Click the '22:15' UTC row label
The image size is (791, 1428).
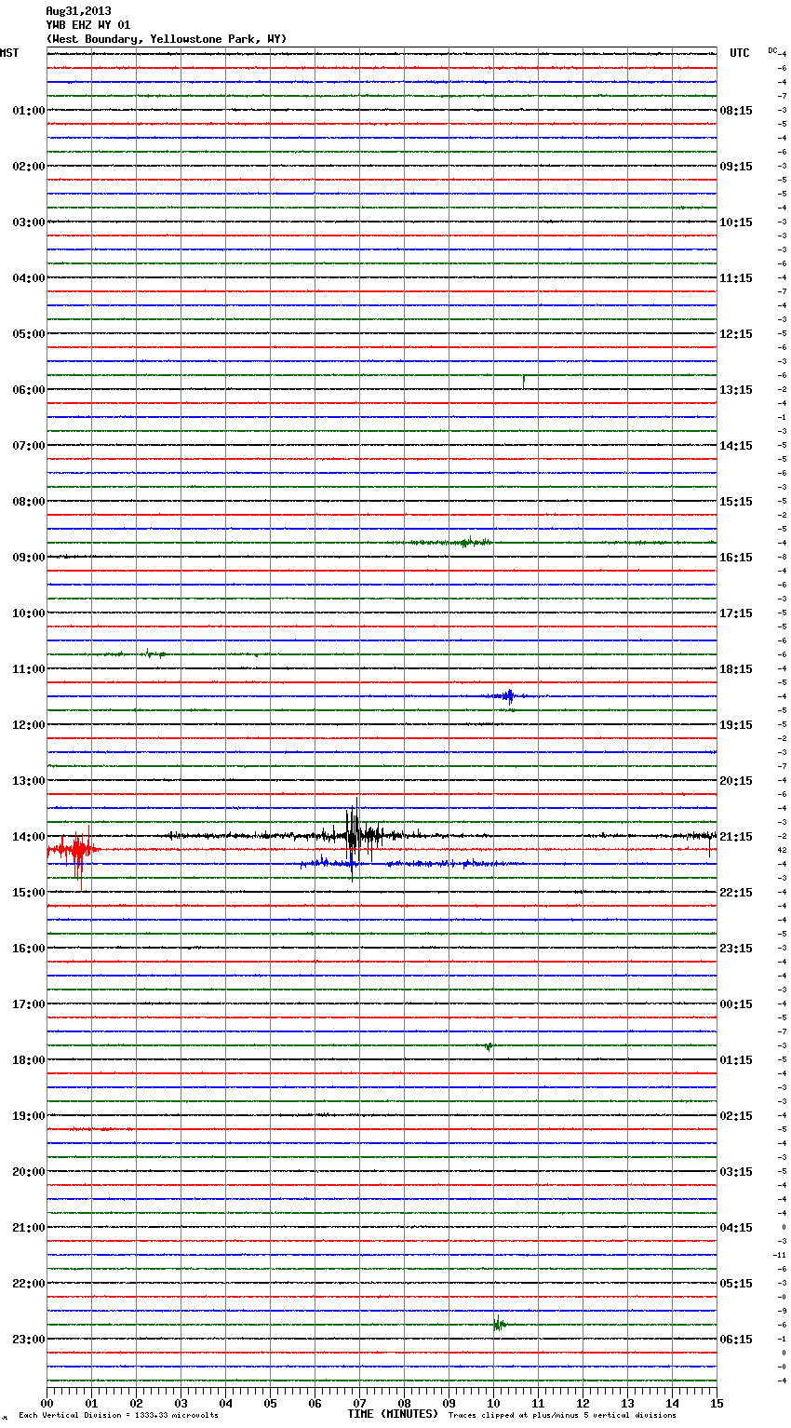coord(736,893)
